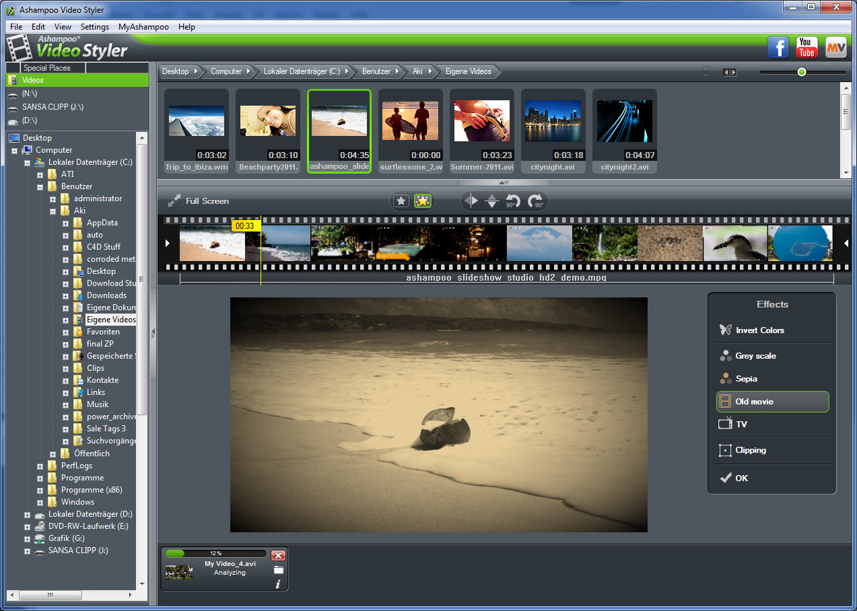Flip the video horizontally

tap(471, 201)
